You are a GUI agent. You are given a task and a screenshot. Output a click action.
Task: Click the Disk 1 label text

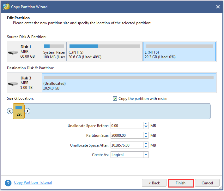click(x=26, y=47)
